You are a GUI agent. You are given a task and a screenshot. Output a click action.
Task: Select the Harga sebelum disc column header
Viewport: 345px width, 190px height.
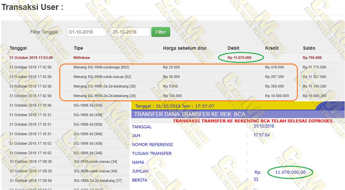pos(185,48)
